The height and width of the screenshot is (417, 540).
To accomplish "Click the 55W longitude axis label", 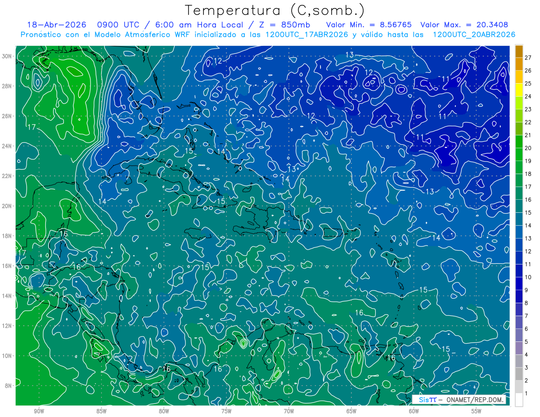I will pos(477,411).
